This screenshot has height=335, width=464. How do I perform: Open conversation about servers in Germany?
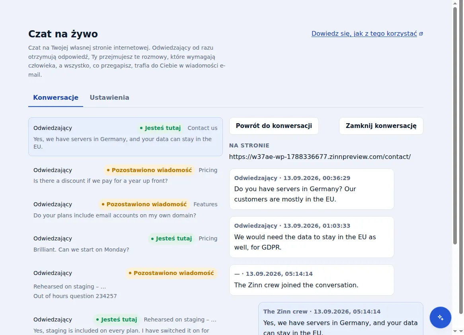tap(125, 137)
